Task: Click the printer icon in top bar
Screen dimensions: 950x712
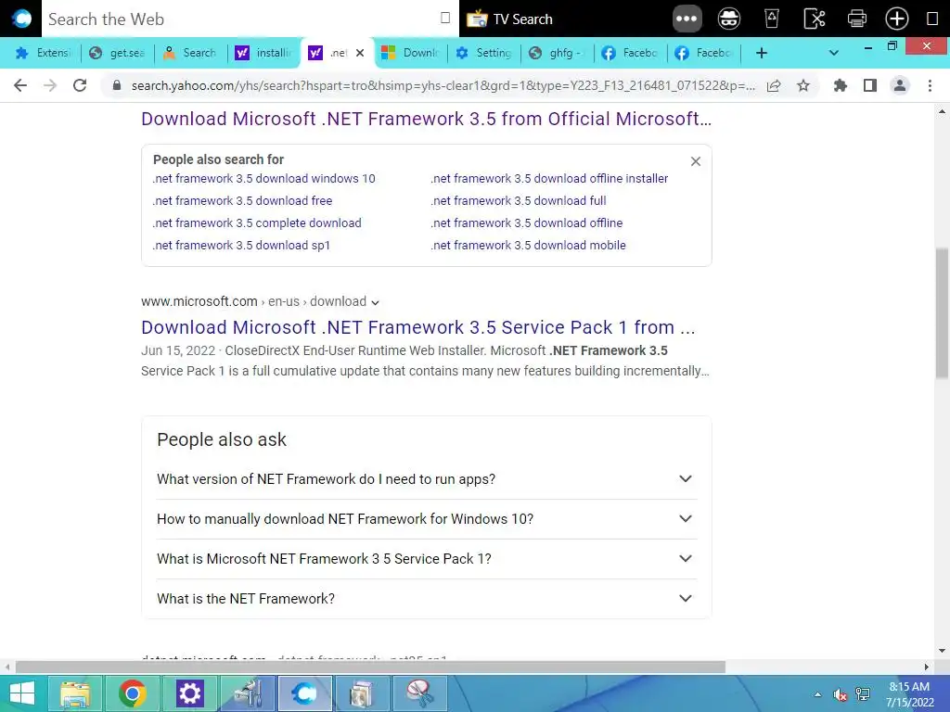Action: tap(856, 19)
